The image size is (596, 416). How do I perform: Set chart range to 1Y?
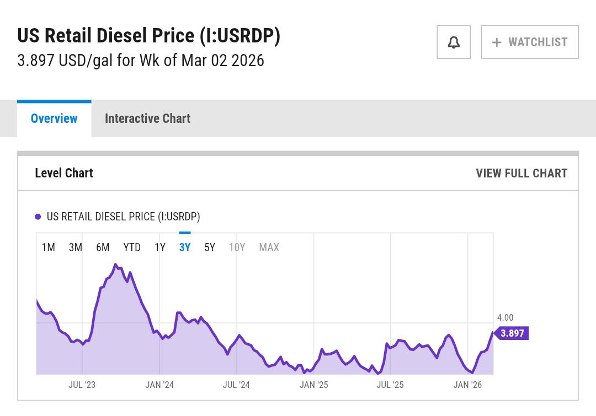(x=160, y=247)
